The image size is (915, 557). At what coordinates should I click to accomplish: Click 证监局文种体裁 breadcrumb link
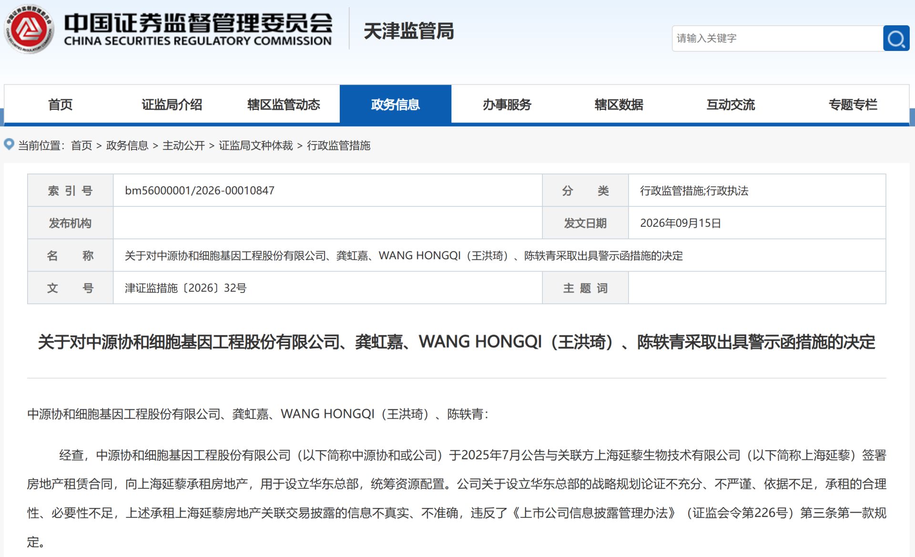click(x=256, y=145)
